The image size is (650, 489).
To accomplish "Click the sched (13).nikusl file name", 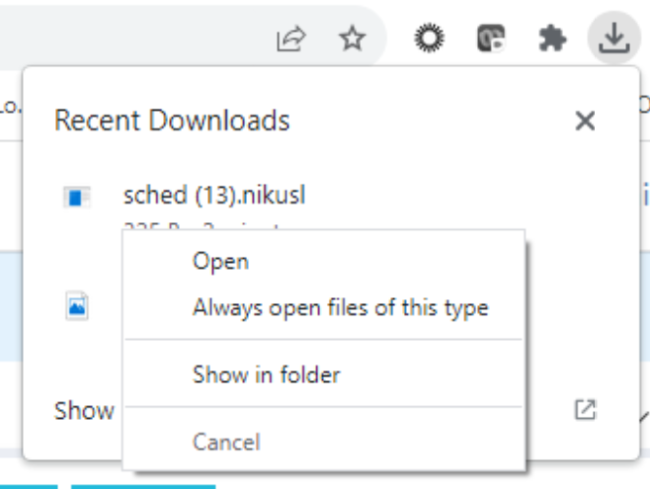I will [214, 196].
